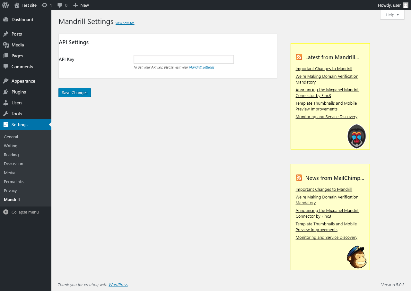This screenshot has width=411, height=291.
Task: Click the Tools wrench icon
Action: coord(6,114)
